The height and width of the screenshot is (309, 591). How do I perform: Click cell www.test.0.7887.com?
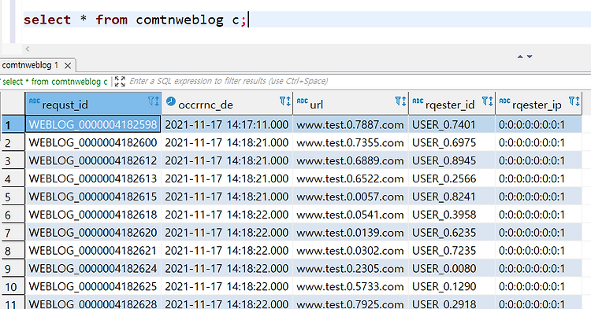tap(351, 124)
